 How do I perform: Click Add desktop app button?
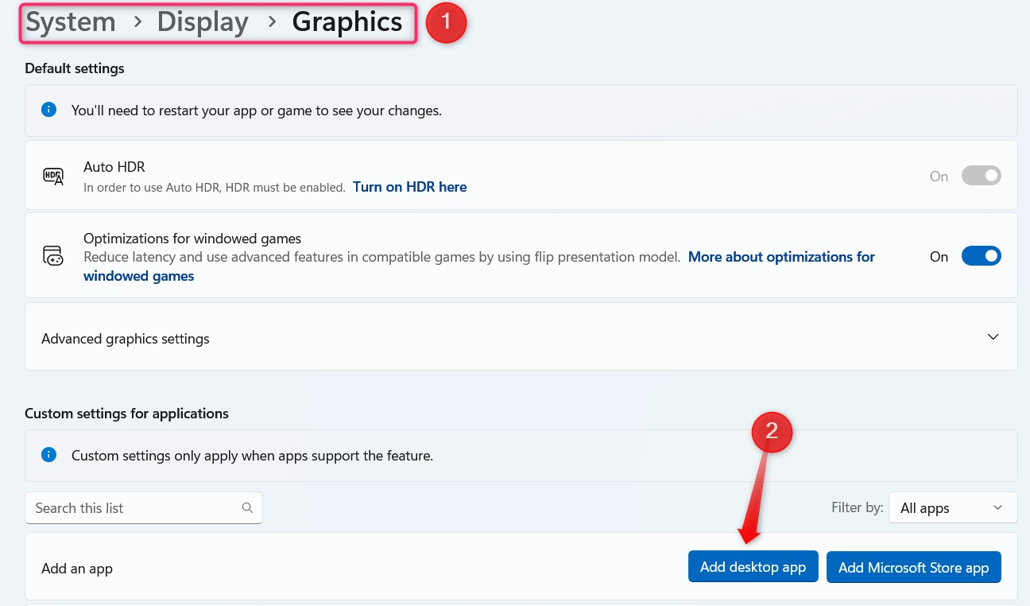pyautogui.click(x=753, y=567)
